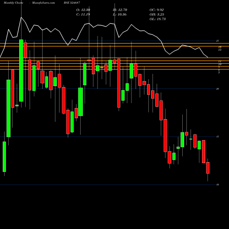
Task: Click the OH: 3.25 value
Action: pos(157,15)
